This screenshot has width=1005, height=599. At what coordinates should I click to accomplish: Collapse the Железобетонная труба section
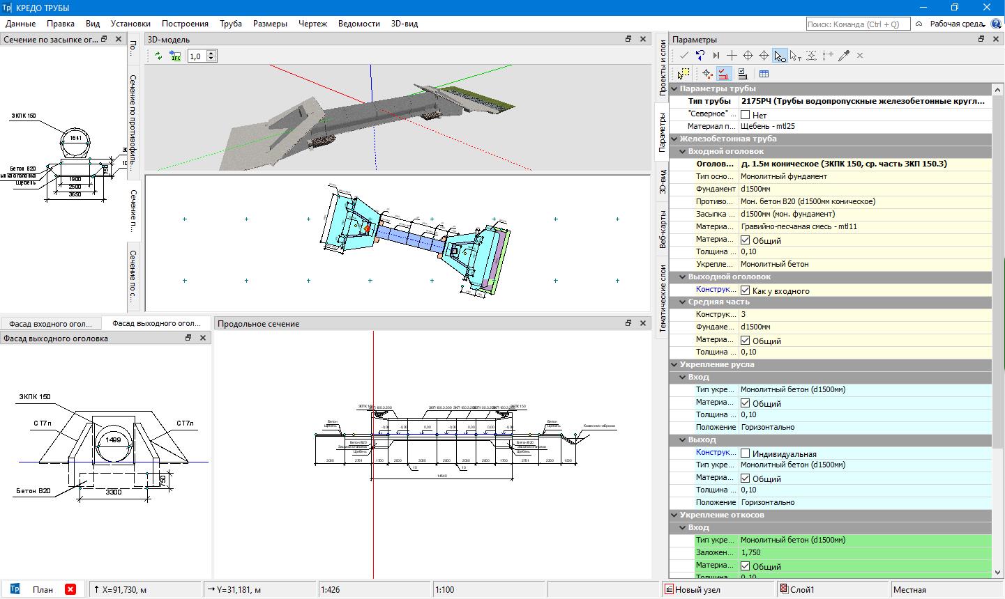pos(674,139)
